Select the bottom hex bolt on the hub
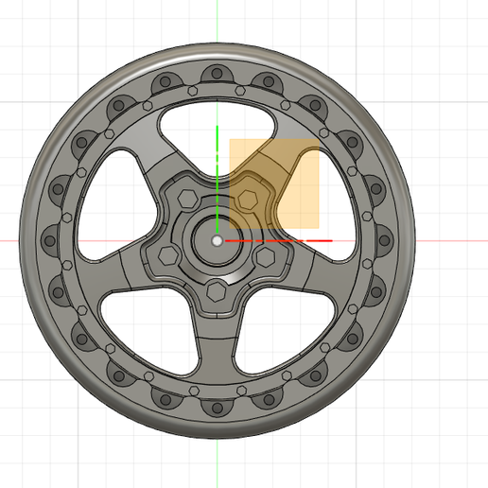The height and width of the screenshot is (488, 488). coord(217,292)
